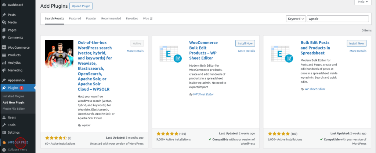Open More Details for WPSOLR plugin
Image resolution: width=376 pixels, height=153 pixels.
[135, 51]
